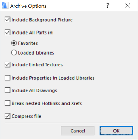Click the Loaded Libraries label text
The width and height of the screenshot is (138, 140).
coord(36,53)
